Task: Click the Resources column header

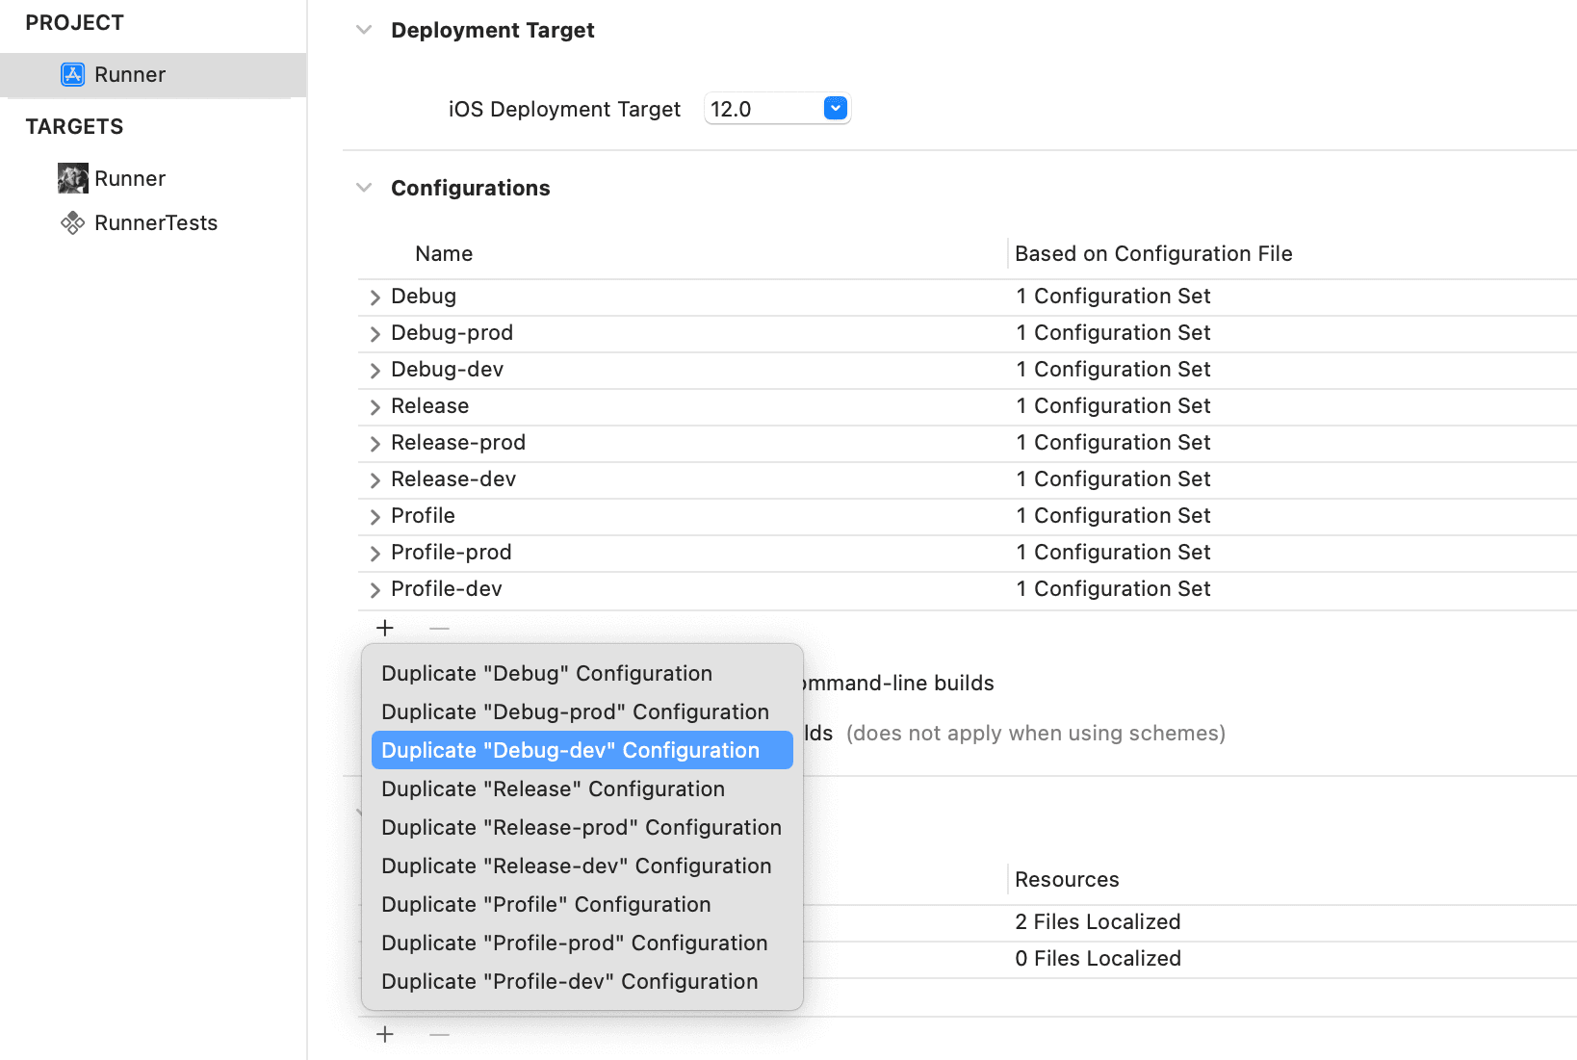Action: click(x=1067, y=879)
